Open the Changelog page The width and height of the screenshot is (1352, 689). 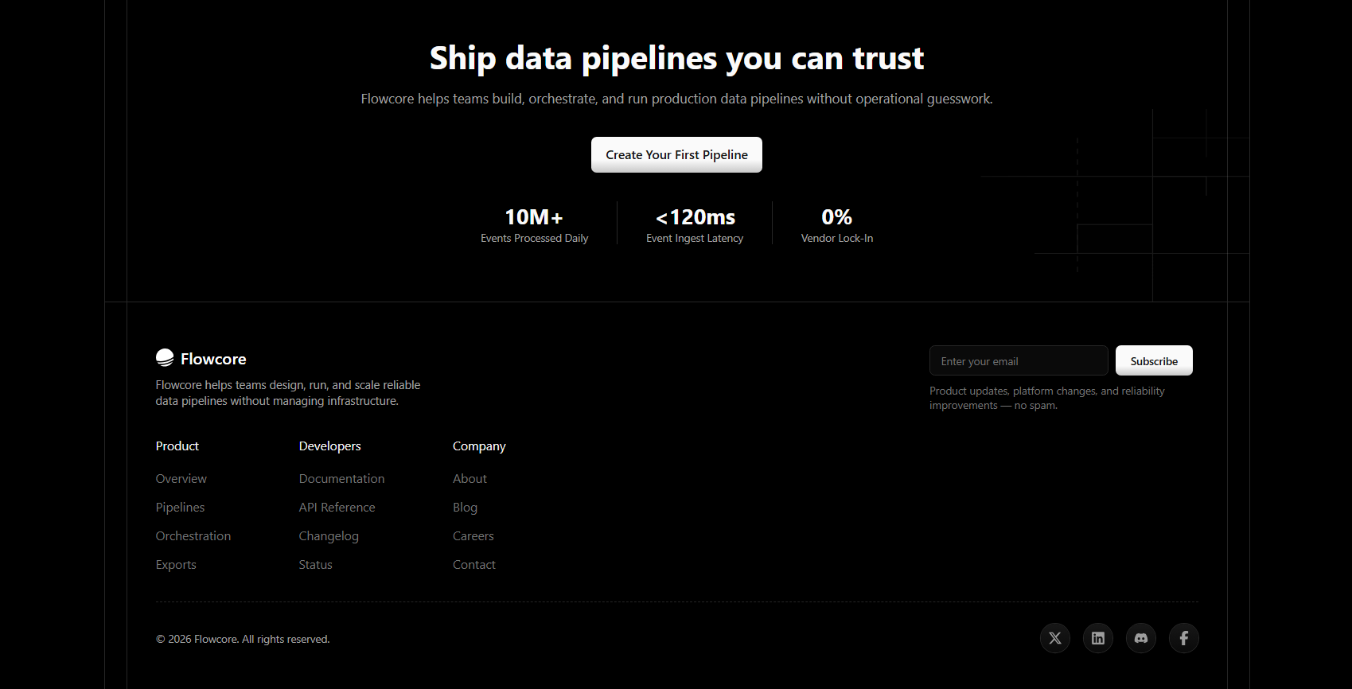[329, 535]
